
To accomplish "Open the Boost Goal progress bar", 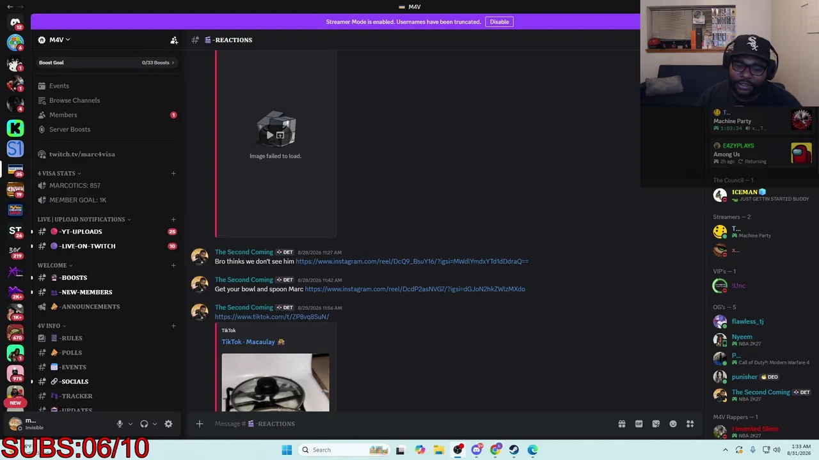I will (x=106, y=63).
